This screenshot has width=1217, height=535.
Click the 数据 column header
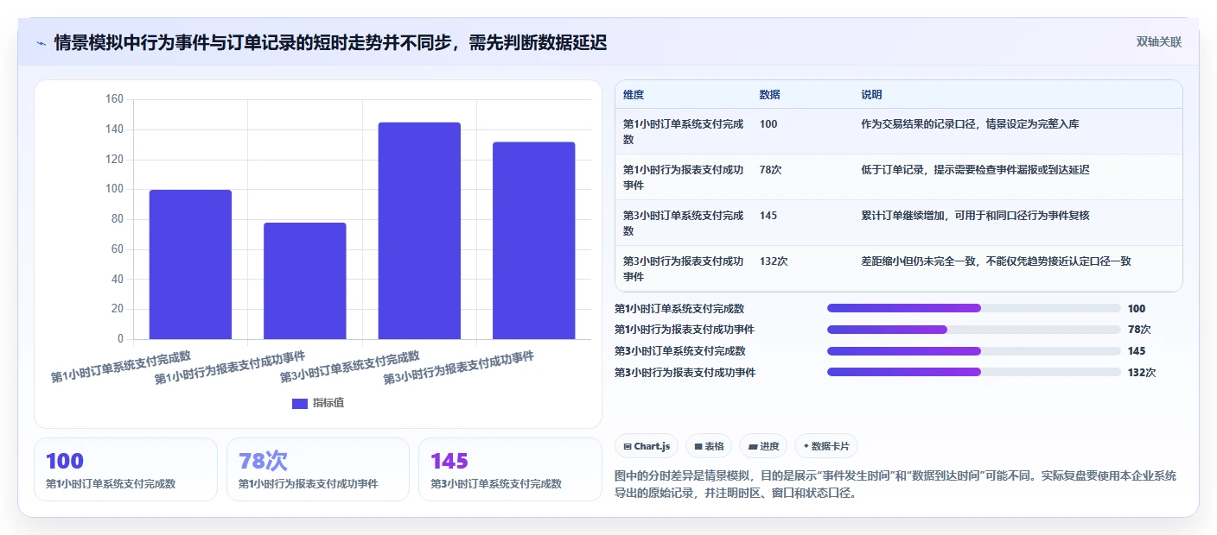(769, 95)
